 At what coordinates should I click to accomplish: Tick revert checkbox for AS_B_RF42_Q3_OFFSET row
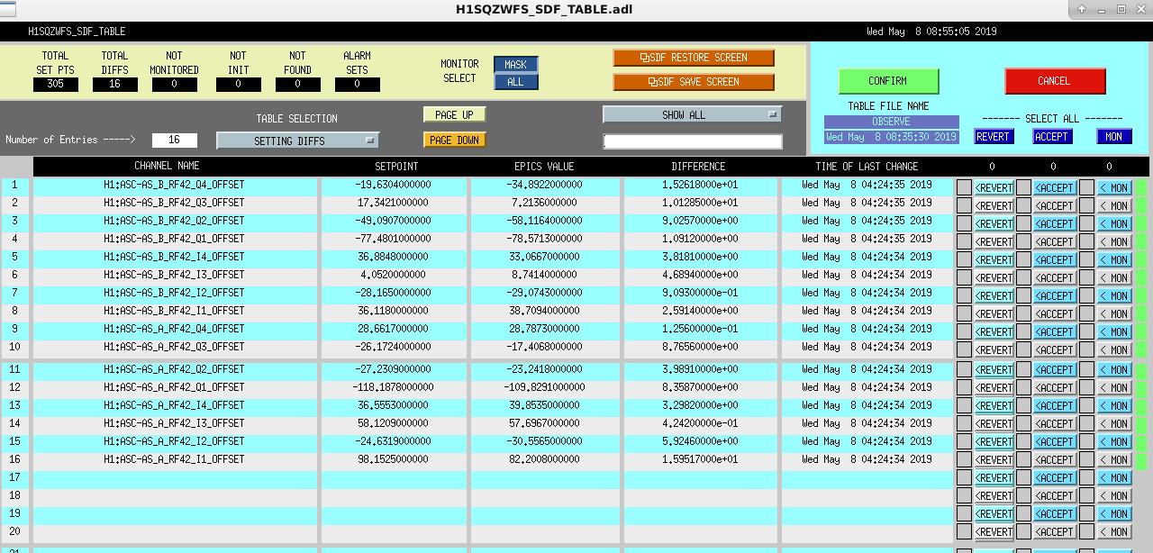(964, 205)
